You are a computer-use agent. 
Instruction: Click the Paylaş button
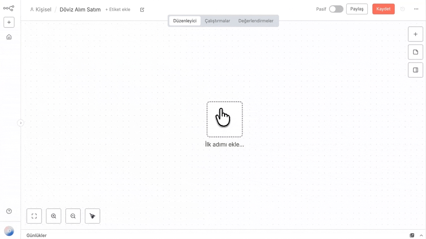coord(357,9)
